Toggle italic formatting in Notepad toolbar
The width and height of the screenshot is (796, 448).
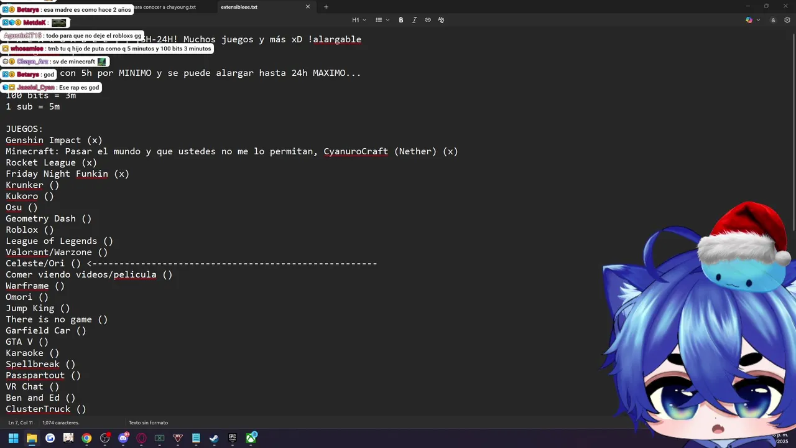414,20
